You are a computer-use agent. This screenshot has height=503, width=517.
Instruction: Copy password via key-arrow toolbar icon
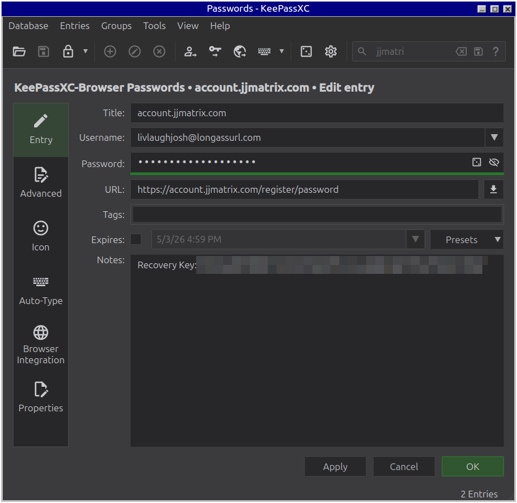click(215, 51)
